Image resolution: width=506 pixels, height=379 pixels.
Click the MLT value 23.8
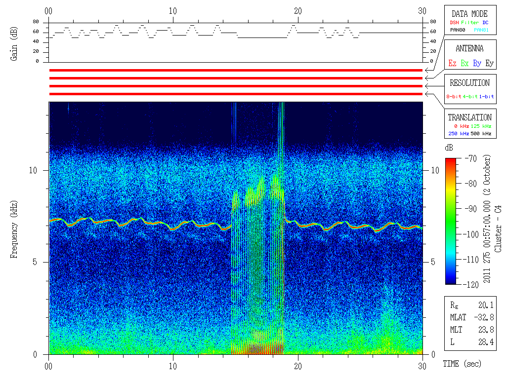486,330
